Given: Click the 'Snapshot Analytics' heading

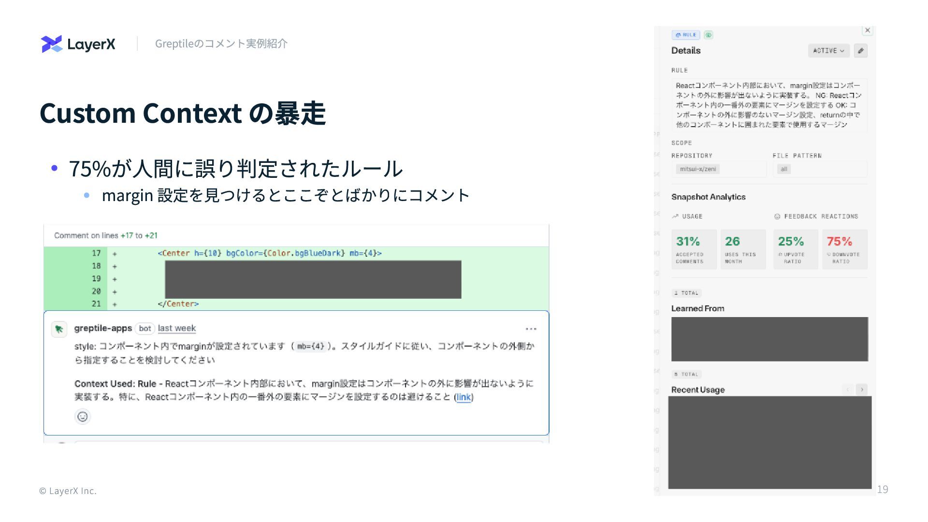Looking at the screenshot, I should 708,197.
